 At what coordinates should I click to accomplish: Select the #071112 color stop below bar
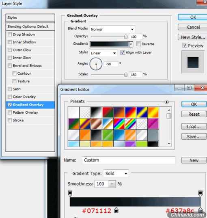(116, 210)
